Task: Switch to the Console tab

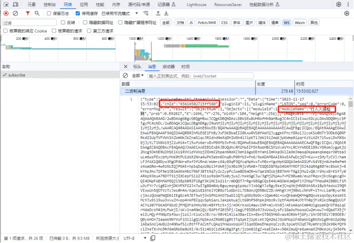Action: [x=50, y=5]
